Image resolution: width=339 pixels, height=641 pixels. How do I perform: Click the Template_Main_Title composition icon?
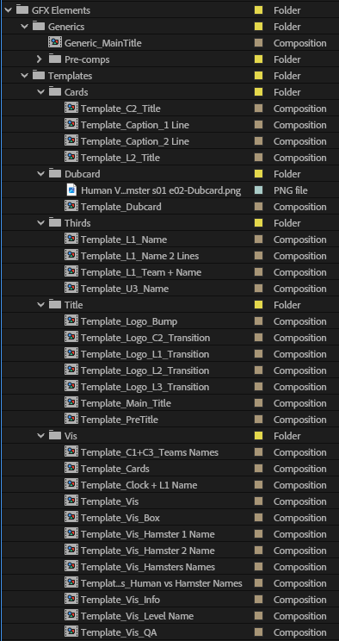71,402
